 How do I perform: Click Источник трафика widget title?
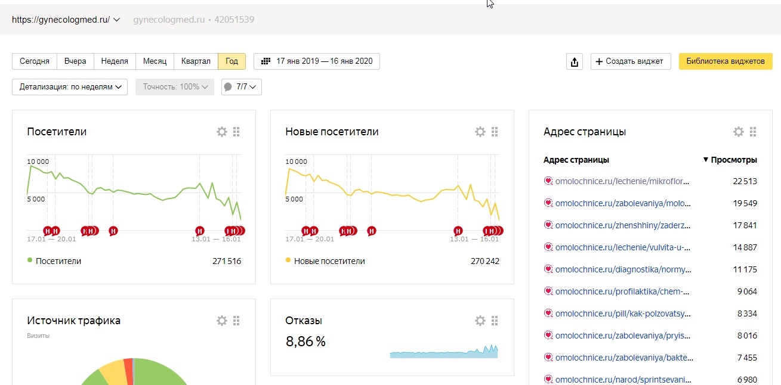click(74, 321)
